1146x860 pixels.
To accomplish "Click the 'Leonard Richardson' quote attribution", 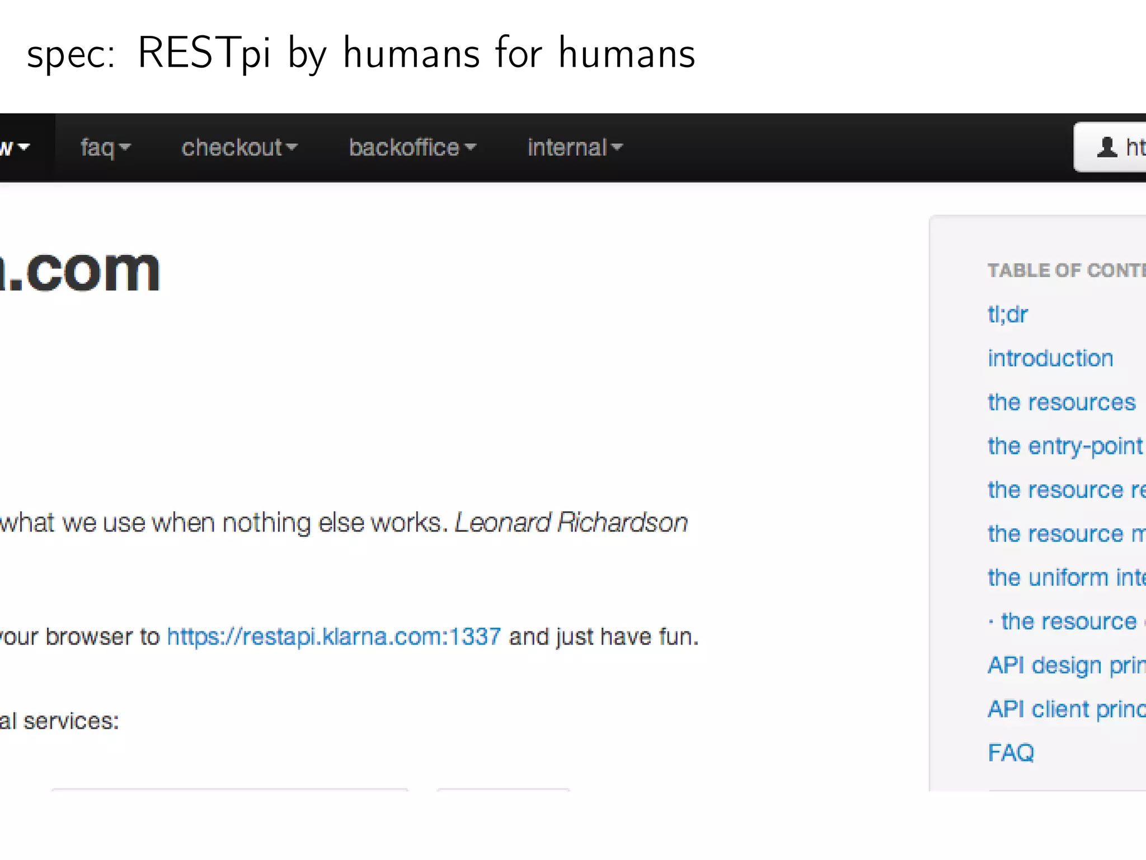I will (571, 523).
